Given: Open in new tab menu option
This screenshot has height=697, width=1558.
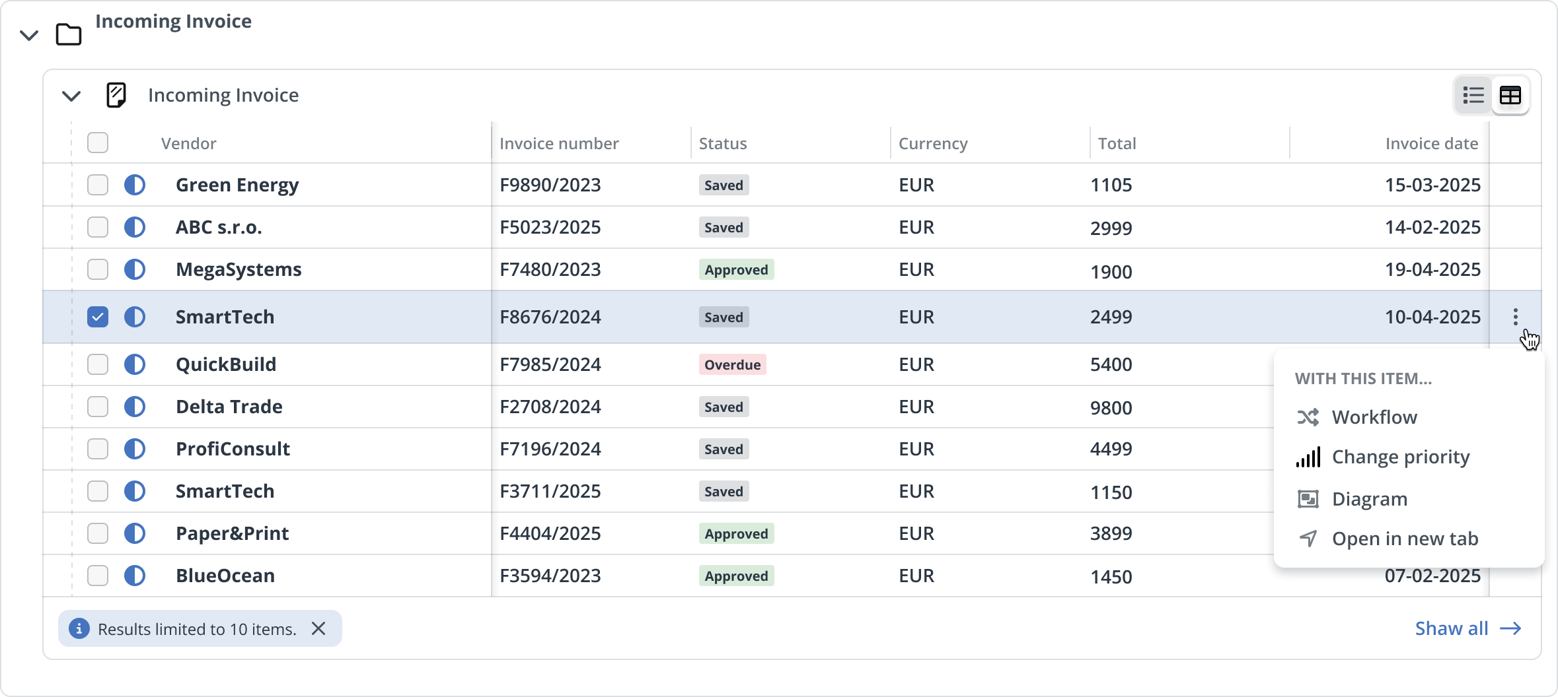Looking at the screenshot, I should click(x=1404, y=539).
